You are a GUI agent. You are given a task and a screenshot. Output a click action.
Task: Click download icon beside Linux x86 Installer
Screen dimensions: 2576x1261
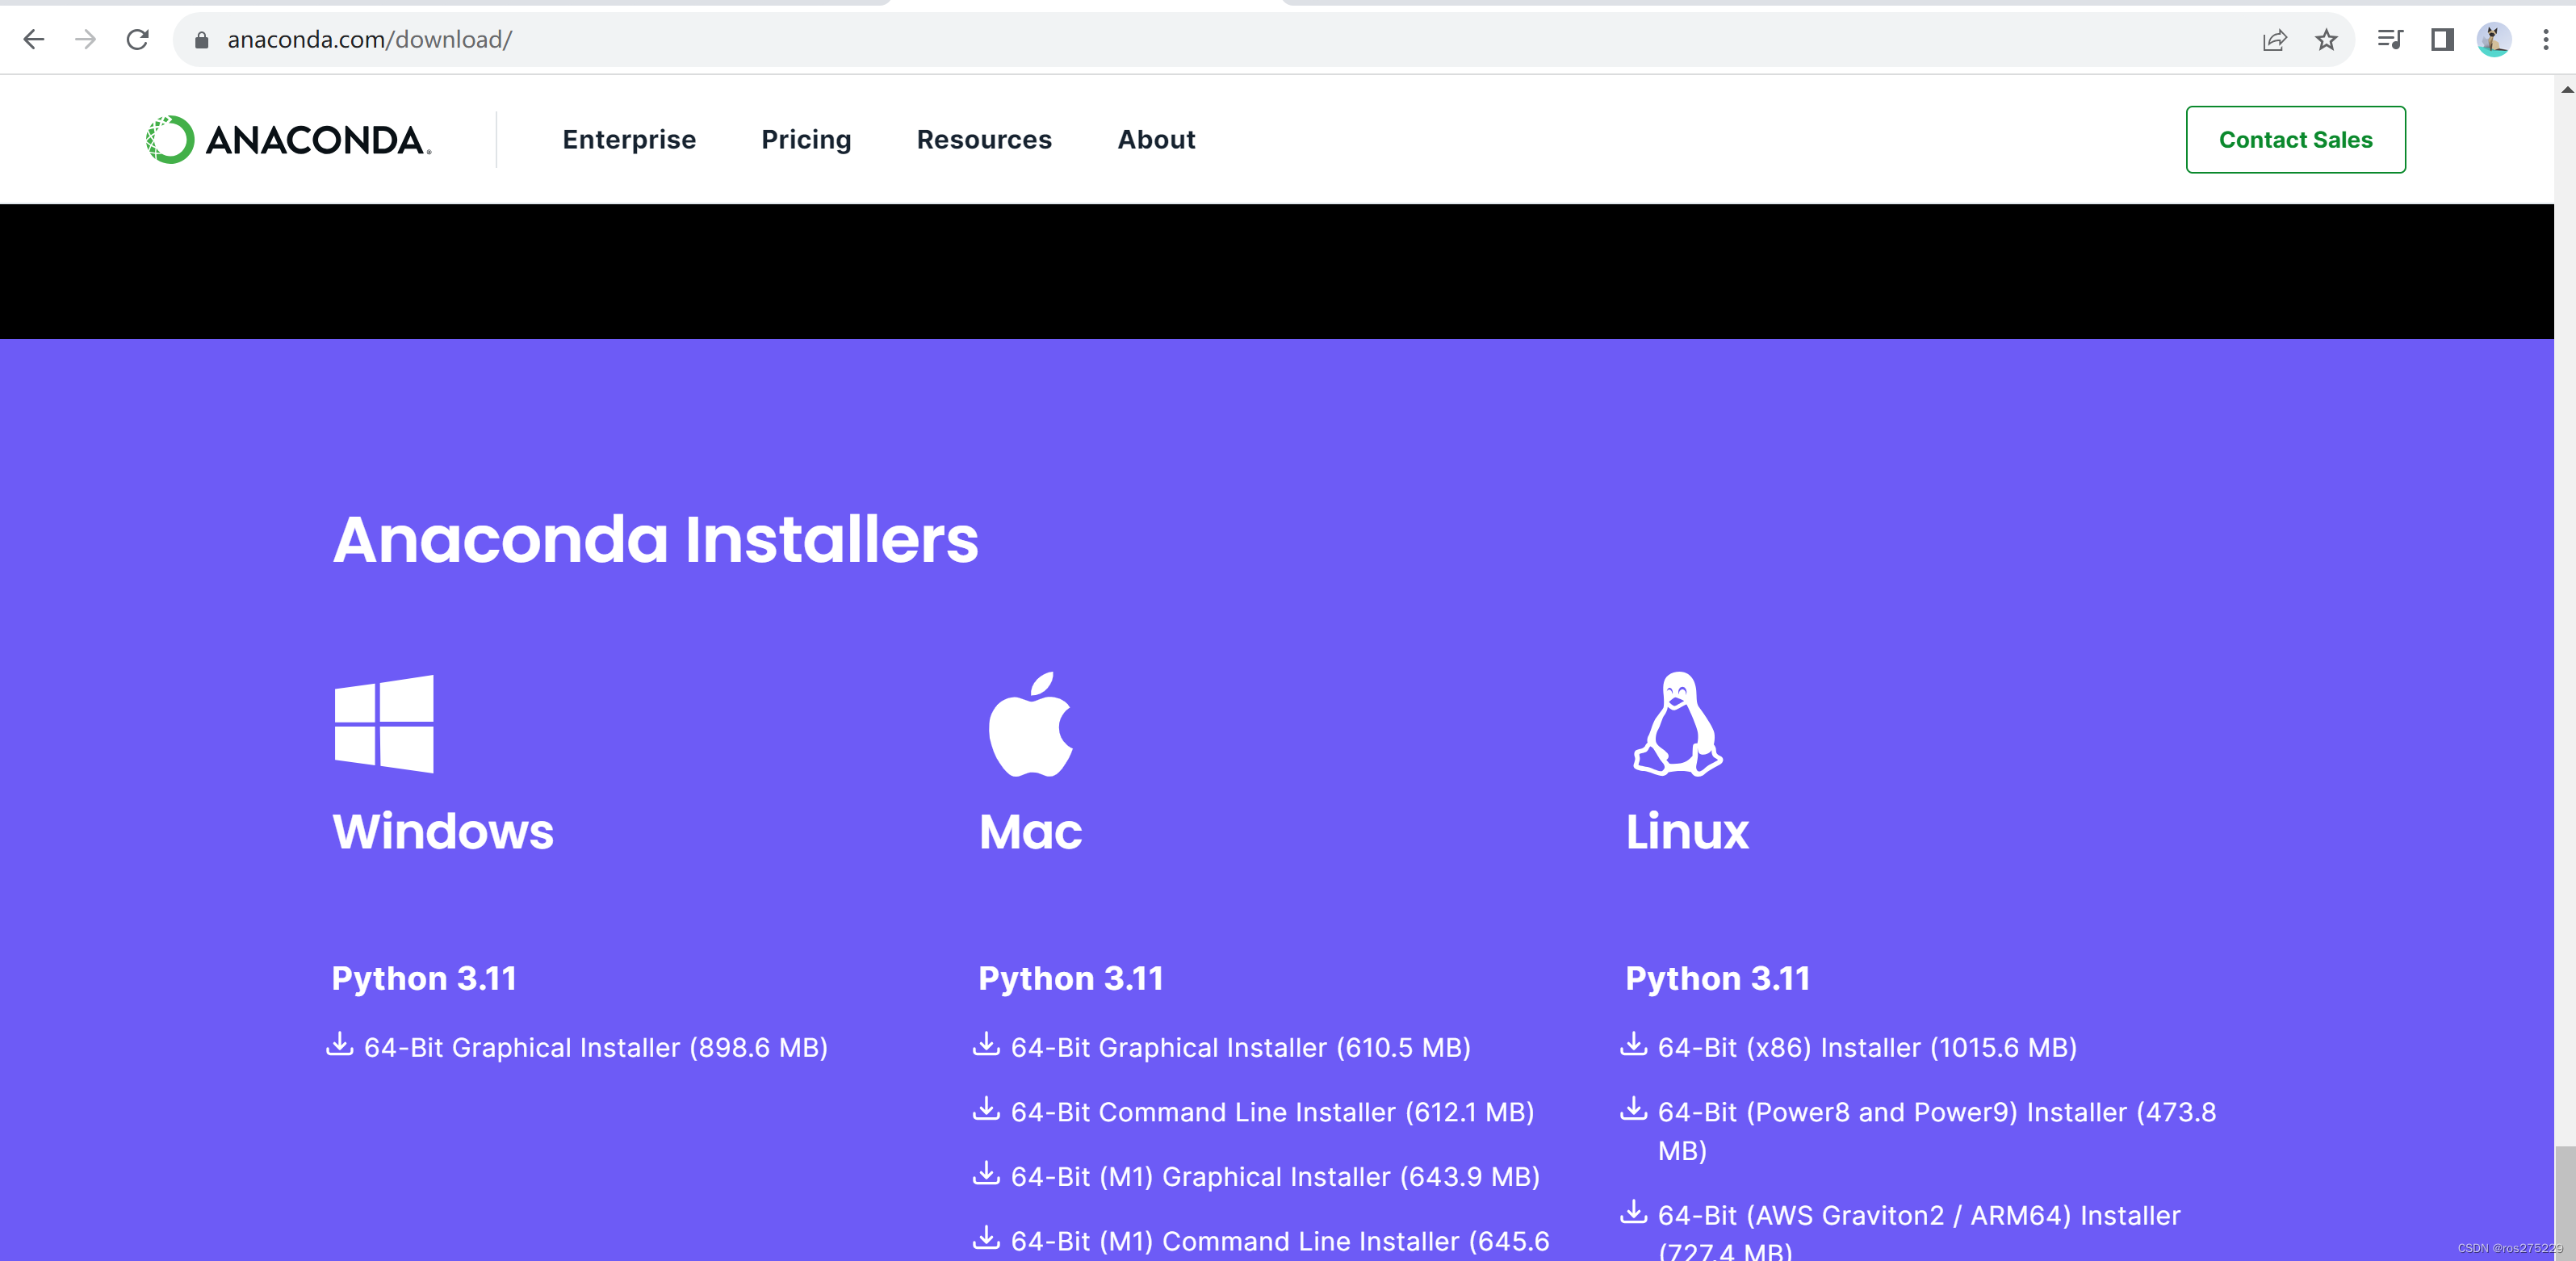pyautogui.click(x=1633, y=1044)
